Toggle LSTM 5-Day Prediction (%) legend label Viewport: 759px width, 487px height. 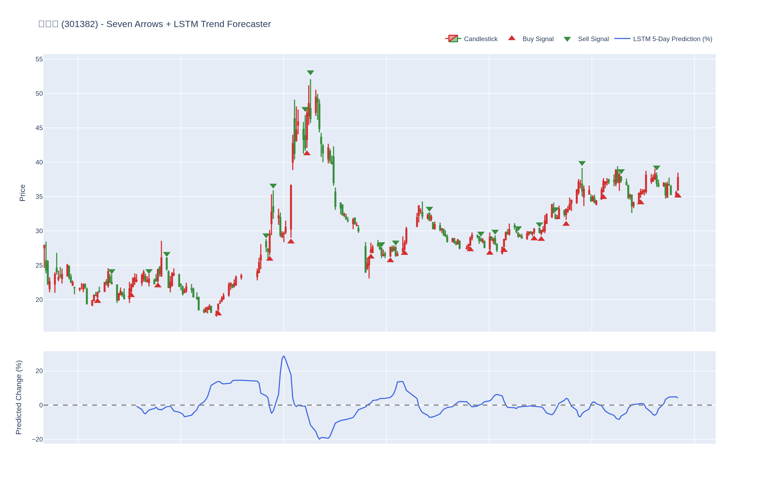(672, 39)
